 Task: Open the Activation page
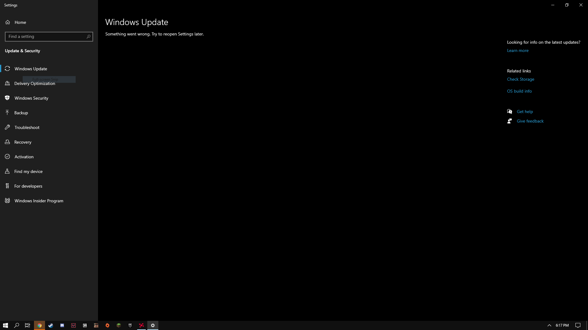tap(49, 157)
